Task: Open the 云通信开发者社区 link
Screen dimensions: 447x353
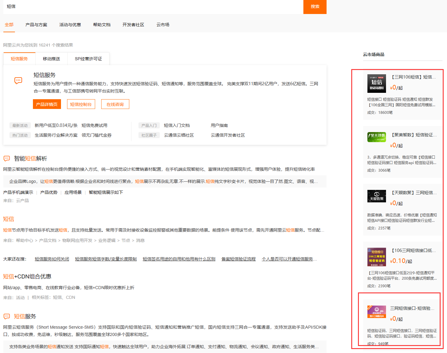Action: point(228,135)
